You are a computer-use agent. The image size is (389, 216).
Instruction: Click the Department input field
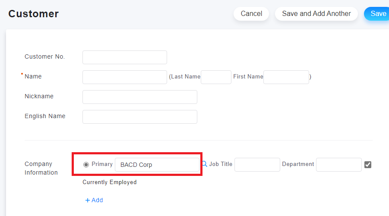coord(339,165)
